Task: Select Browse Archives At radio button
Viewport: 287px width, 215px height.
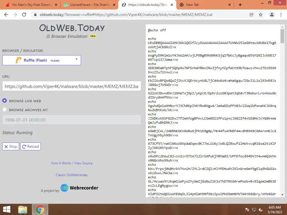Action: 4,109
